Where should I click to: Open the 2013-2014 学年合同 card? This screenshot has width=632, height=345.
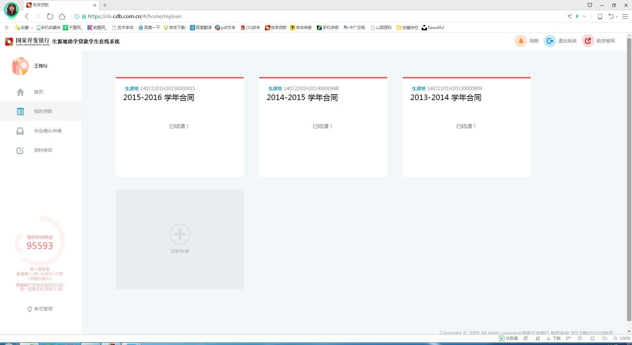click(x=466, y=127)
